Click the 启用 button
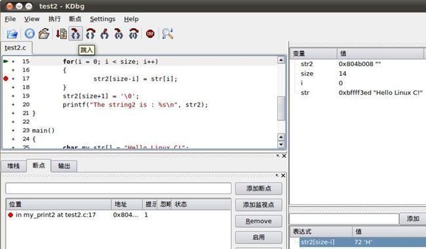Image resolution: width=426 pixels, height=249 pixels. 259,237
